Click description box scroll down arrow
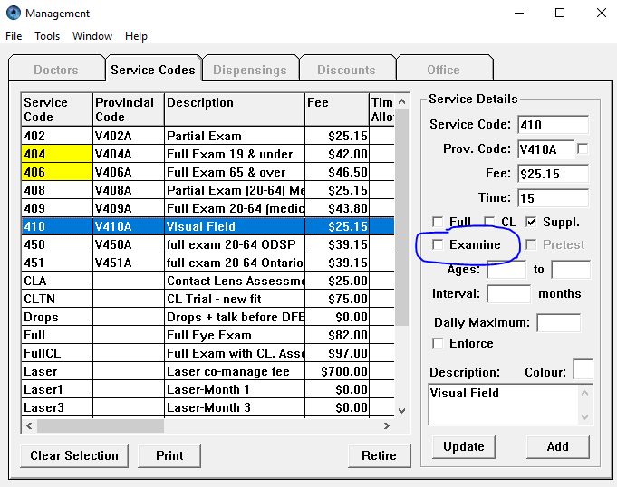This screenshot has height=487, width=617. (584, 417)
